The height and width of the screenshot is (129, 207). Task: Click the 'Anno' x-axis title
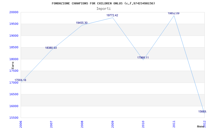(201, 126)
